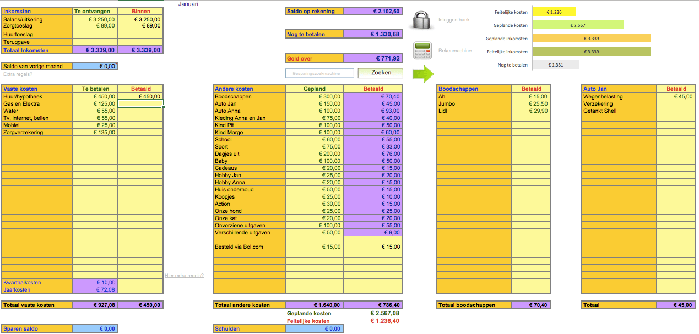Select the yellow Feitelijke kosten chart bar
Screen dimensions: 699x334
(x=554, y=12)
